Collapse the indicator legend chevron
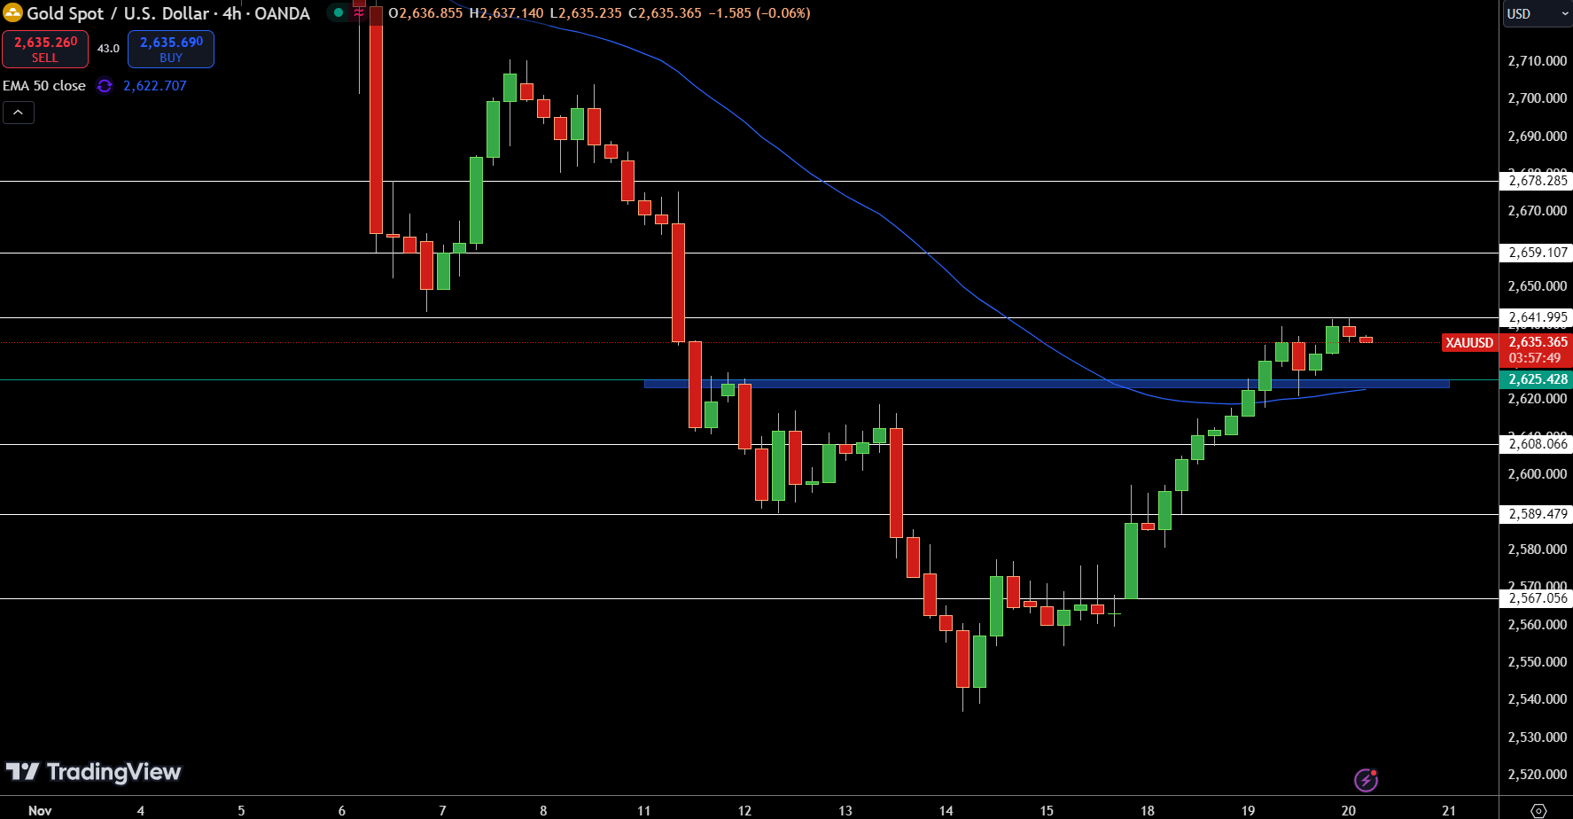The height and width of the screenshot is (819, 1573). tap(19, 113)
